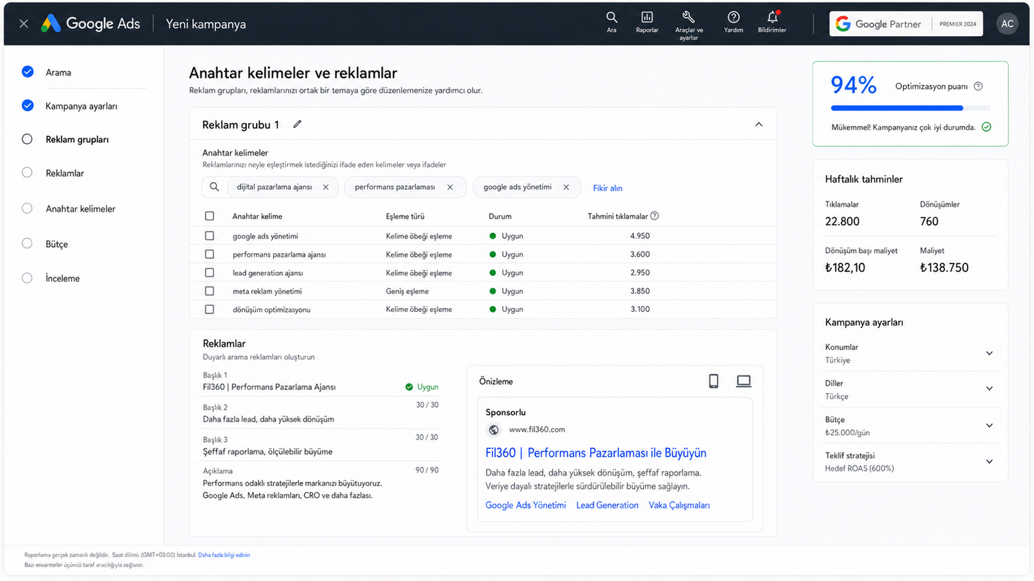Screen dimensions: 1034x581
Task: Click the 4.950 estimated clicks value
Action: pyautogui.click(x=640, y=236)
